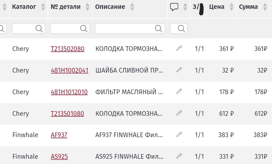
Task: Edit comment for ФИЛЬТР МАСЛЯНЫЙ row
Action: (179, 91)
